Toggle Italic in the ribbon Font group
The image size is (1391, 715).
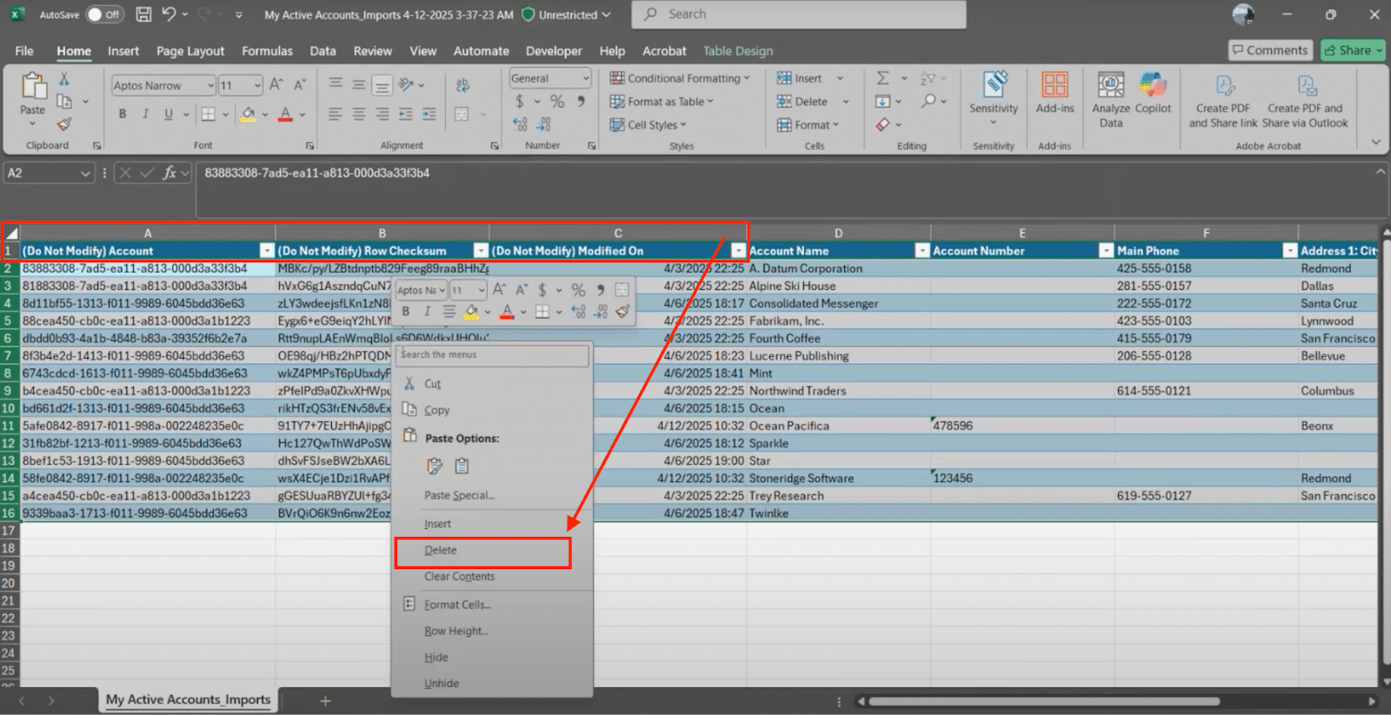click(x=145, y=114)
